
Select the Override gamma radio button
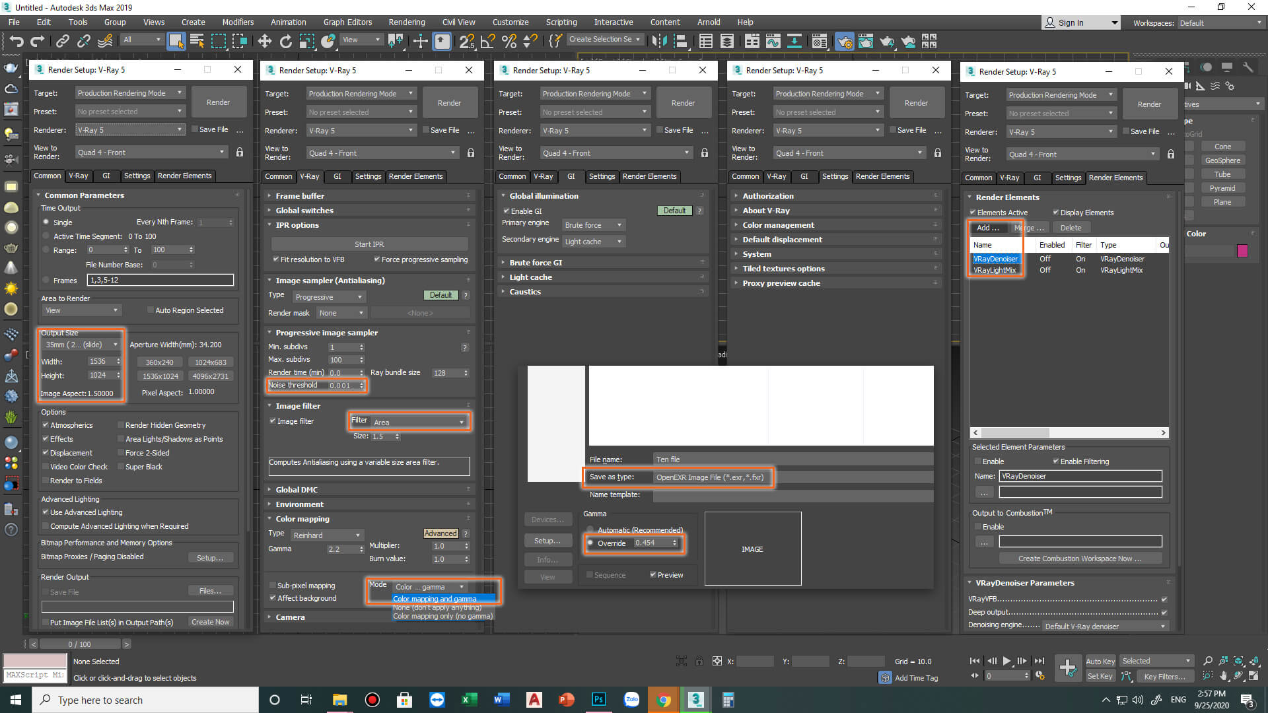pos(590,543)
